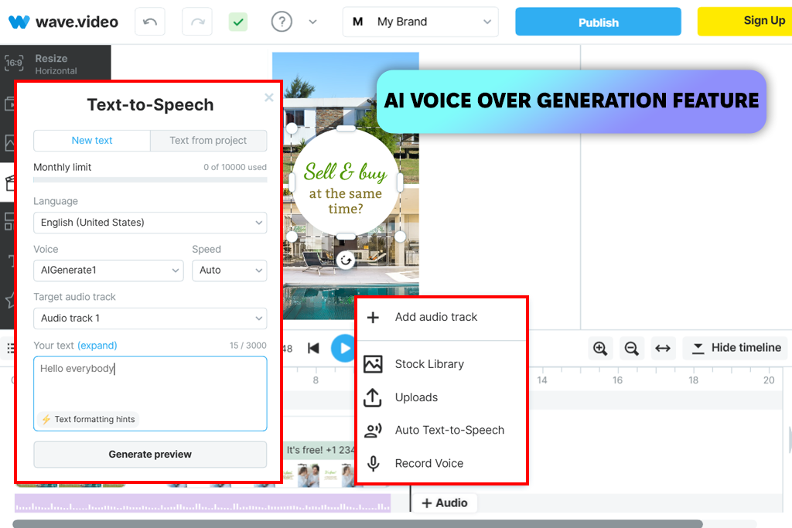Click the rotate handle under the text circle
The height and width of the screenshot is (528, 792).
tap(346, 261)
